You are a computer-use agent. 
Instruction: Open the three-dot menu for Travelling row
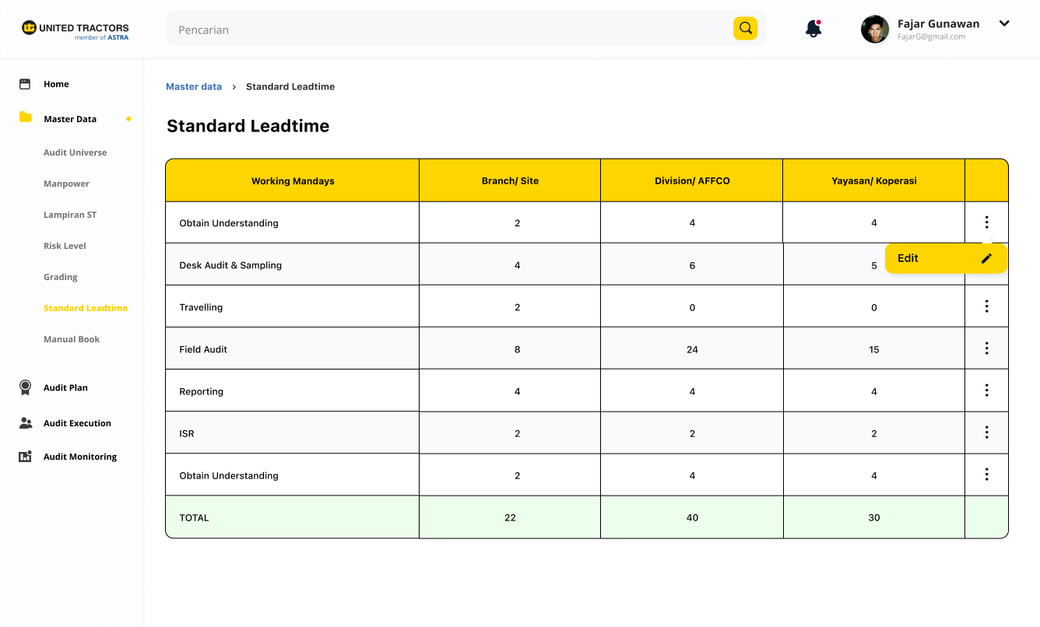[x=986, y=306]
